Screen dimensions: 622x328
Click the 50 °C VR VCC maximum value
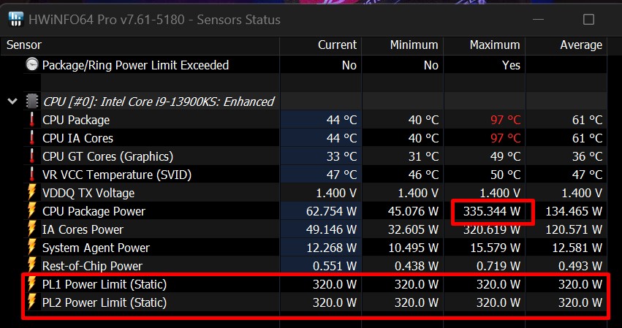click(505, 175)
